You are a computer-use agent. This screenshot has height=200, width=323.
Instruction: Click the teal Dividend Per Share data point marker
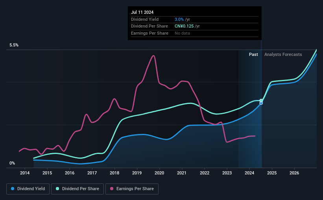tap(261, 101)
